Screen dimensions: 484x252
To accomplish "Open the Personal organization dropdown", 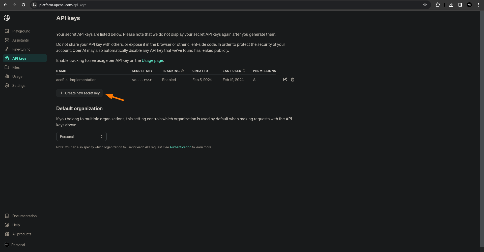I will coord(81,136).
